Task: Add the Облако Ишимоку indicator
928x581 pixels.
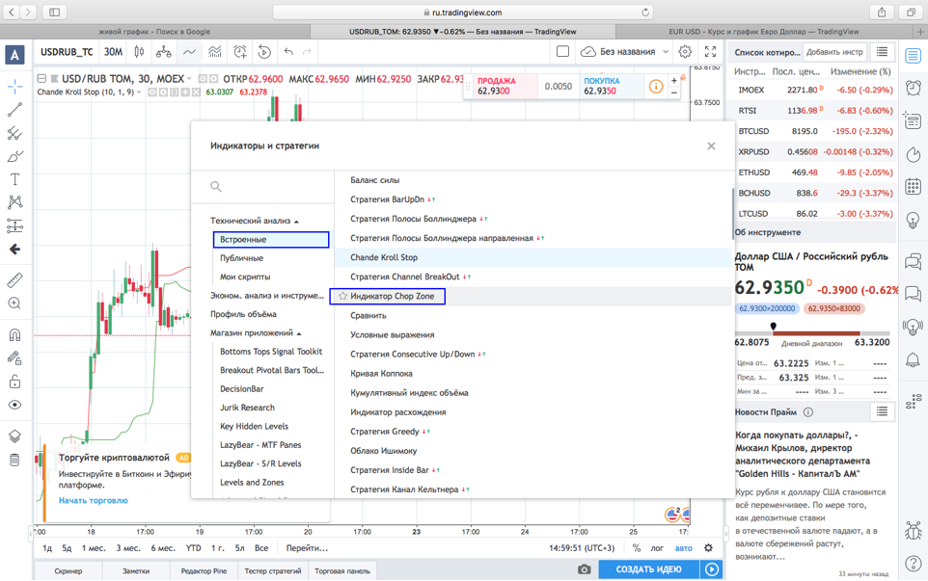Action: pos(384,451)
